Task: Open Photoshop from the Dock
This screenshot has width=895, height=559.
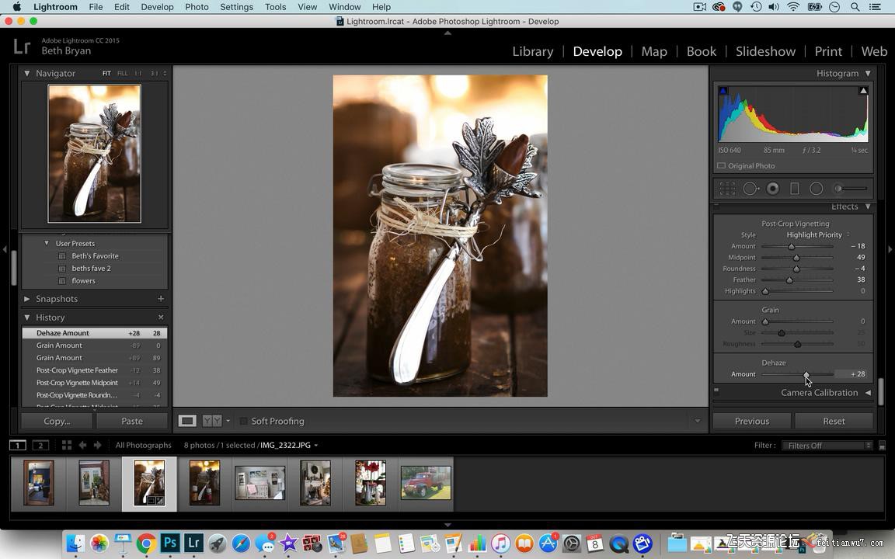Action: coord(170,543)
